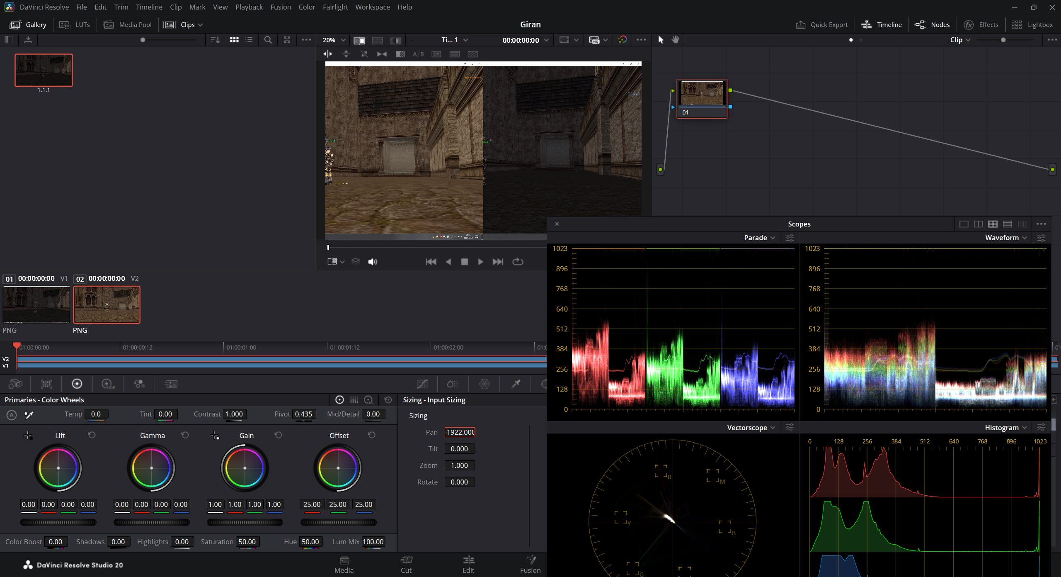Toggle mute audio speaker in viewer
The height and width of the screenshot is (577, 1061).
(x=373, y=262)
